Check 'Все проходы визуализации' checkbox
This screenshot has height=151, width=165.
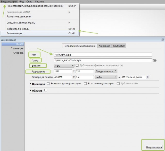pyautogui.click(x=48, y=84)
